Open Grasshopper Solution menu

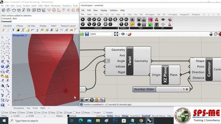click(114, 10)
